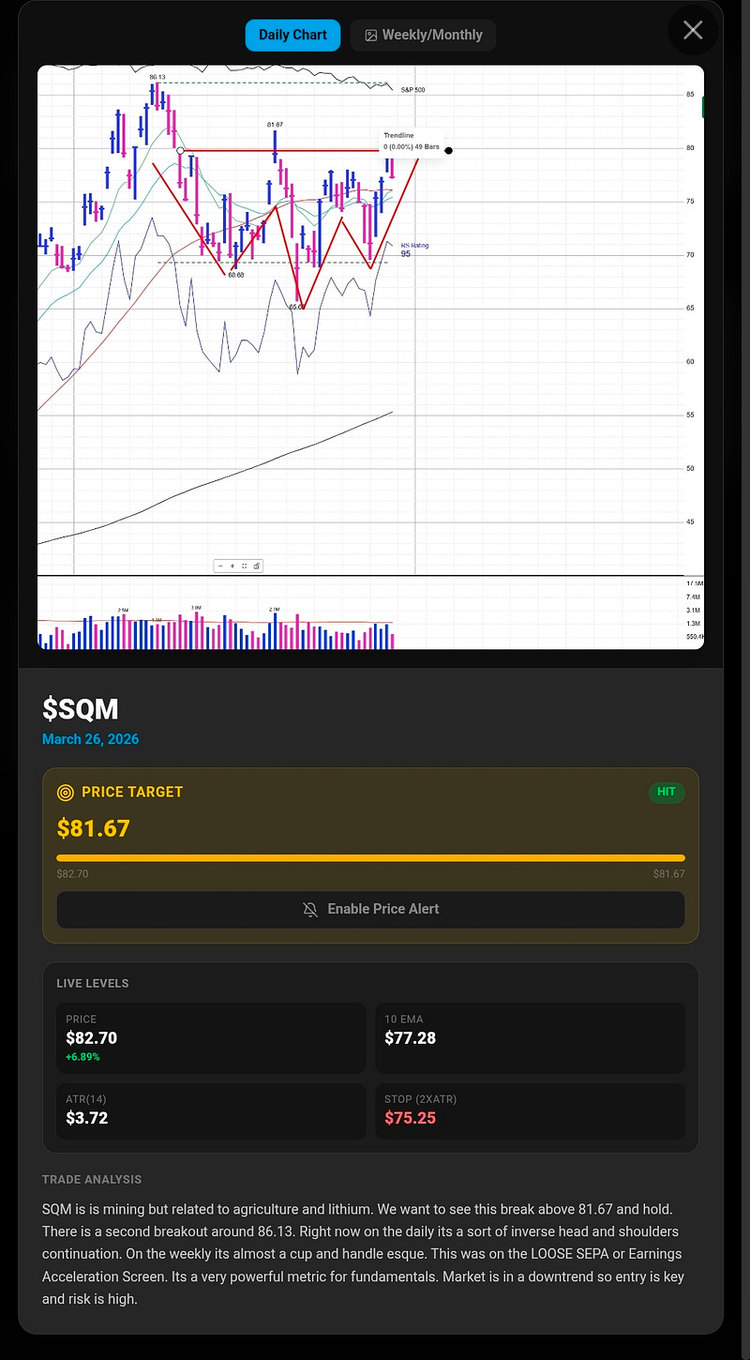Viewport: 750px width, 1360px height.
Task: Enable Price Alert button
Action: [370, 910]
